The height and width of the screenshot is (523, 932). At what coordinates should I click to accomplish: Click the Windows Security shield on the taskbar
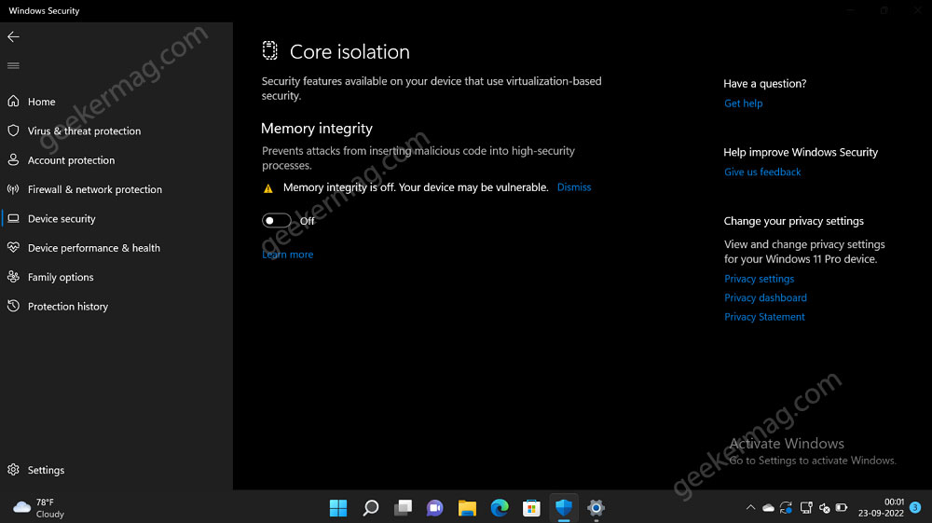coord(564,507)
